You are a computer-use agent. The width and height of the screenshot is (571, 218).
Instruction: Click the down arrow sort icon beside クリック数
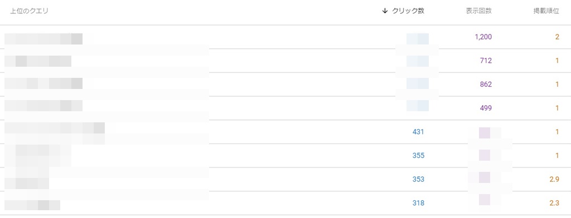pyautogui.click(x=385, y=11)
